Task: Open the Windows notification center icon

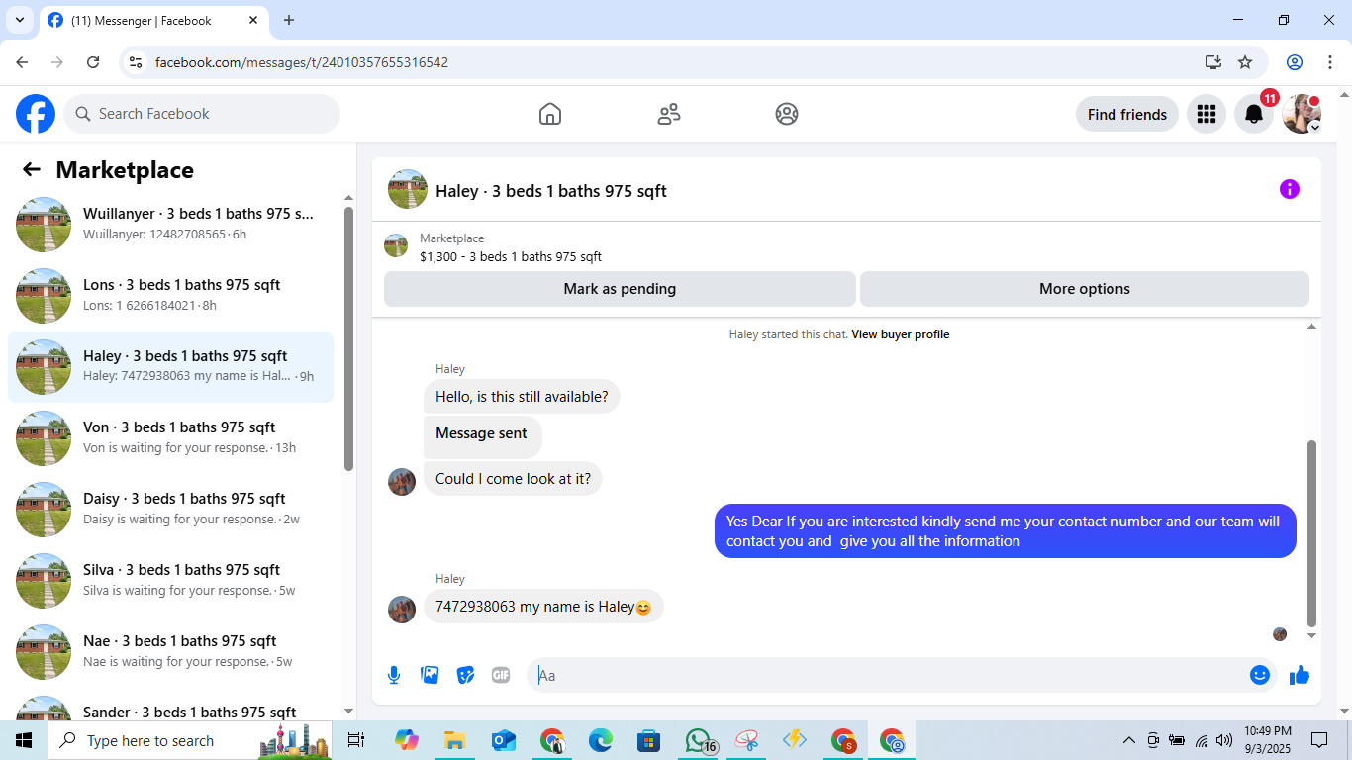Action: 1319,740
